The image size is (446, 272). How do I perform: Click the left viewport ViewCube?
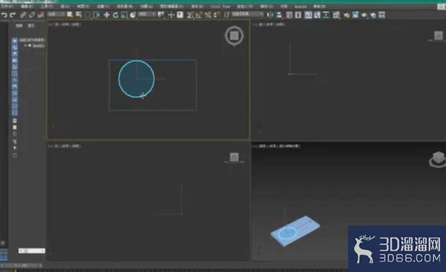(234, 158)
